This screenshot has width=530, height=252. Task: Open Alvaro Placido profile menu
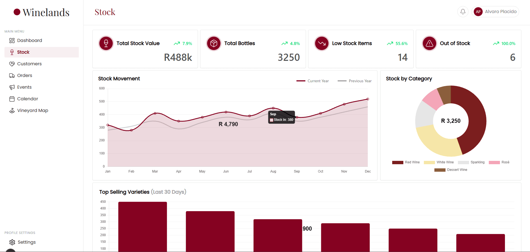tap(495, 12)
